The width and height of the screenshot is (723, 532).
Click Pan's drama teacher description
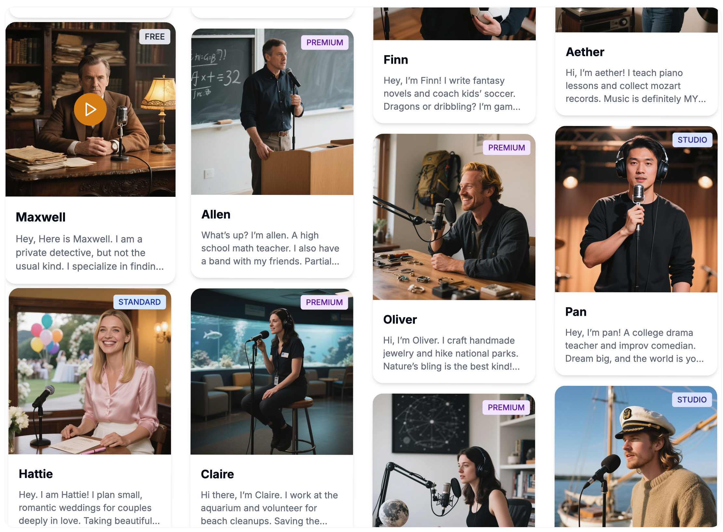point(634,346)
